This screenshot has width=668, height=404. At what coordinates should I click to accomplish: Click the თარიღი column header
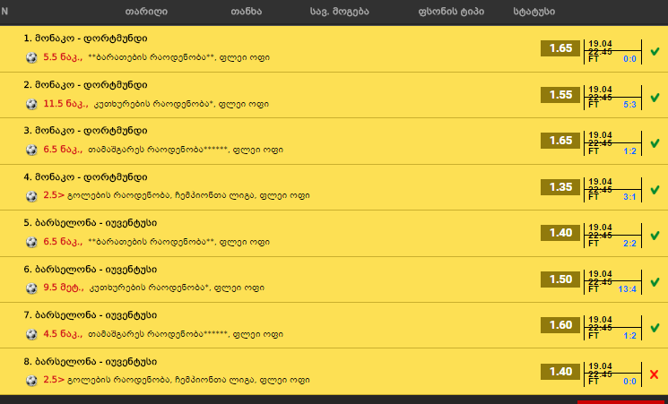[146, 12]
